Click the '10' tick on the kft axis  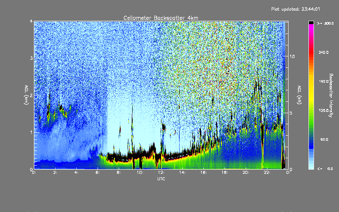tap(292, 56)
